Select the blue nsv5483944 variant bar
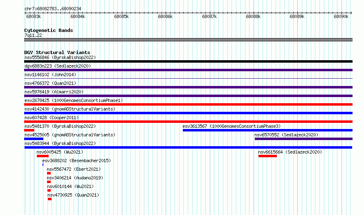The image size is (364, 215). tap(188, 147)
